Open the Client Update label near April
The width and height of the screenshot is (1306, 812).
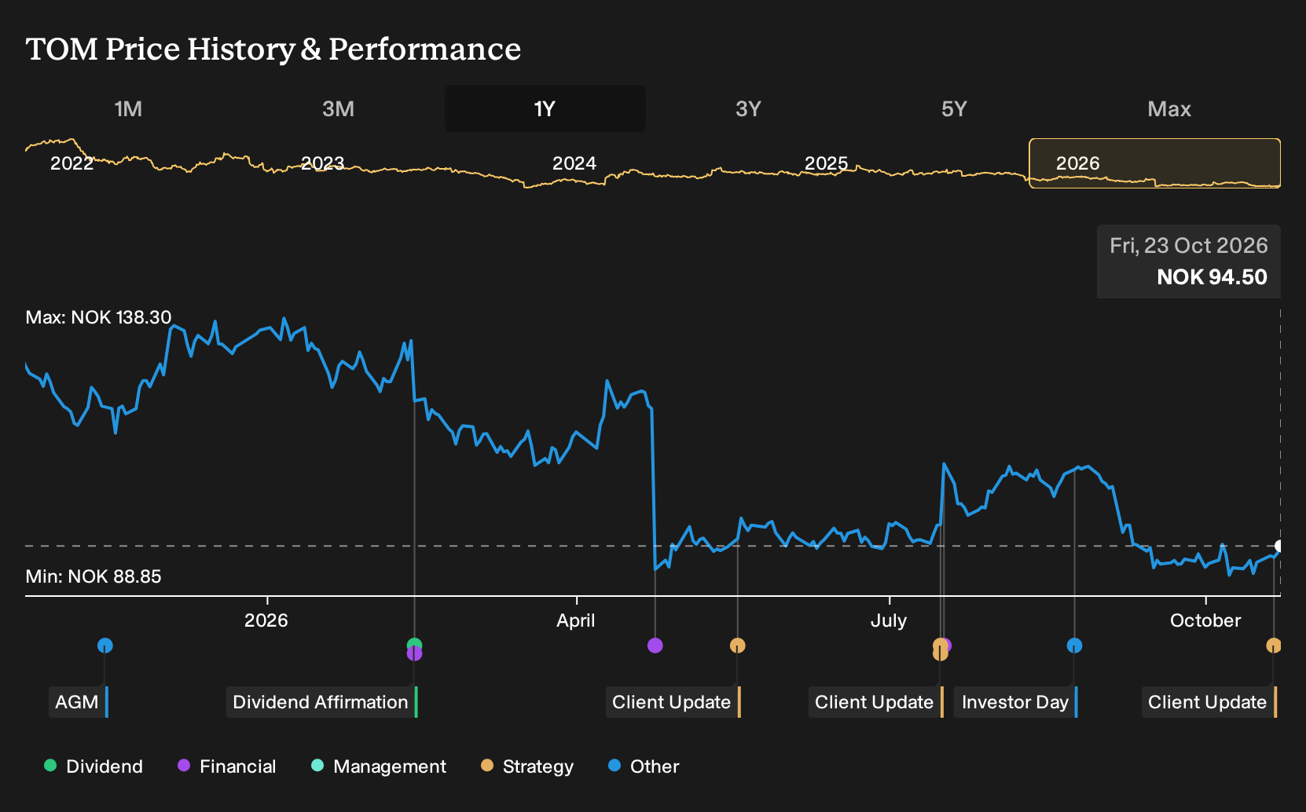pyautogui.click(x=673, y=702)
